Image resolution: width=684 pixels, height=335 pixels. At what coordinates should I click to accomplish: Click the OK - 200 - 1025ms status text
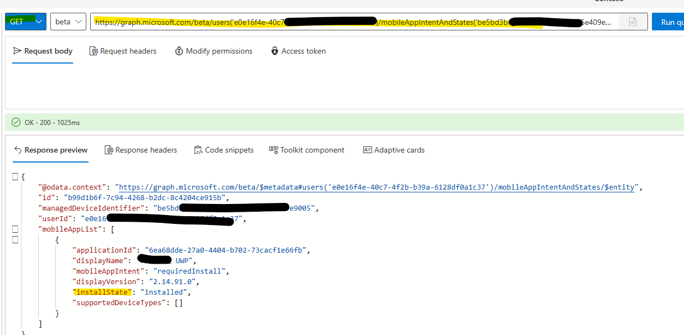(53, 122)
